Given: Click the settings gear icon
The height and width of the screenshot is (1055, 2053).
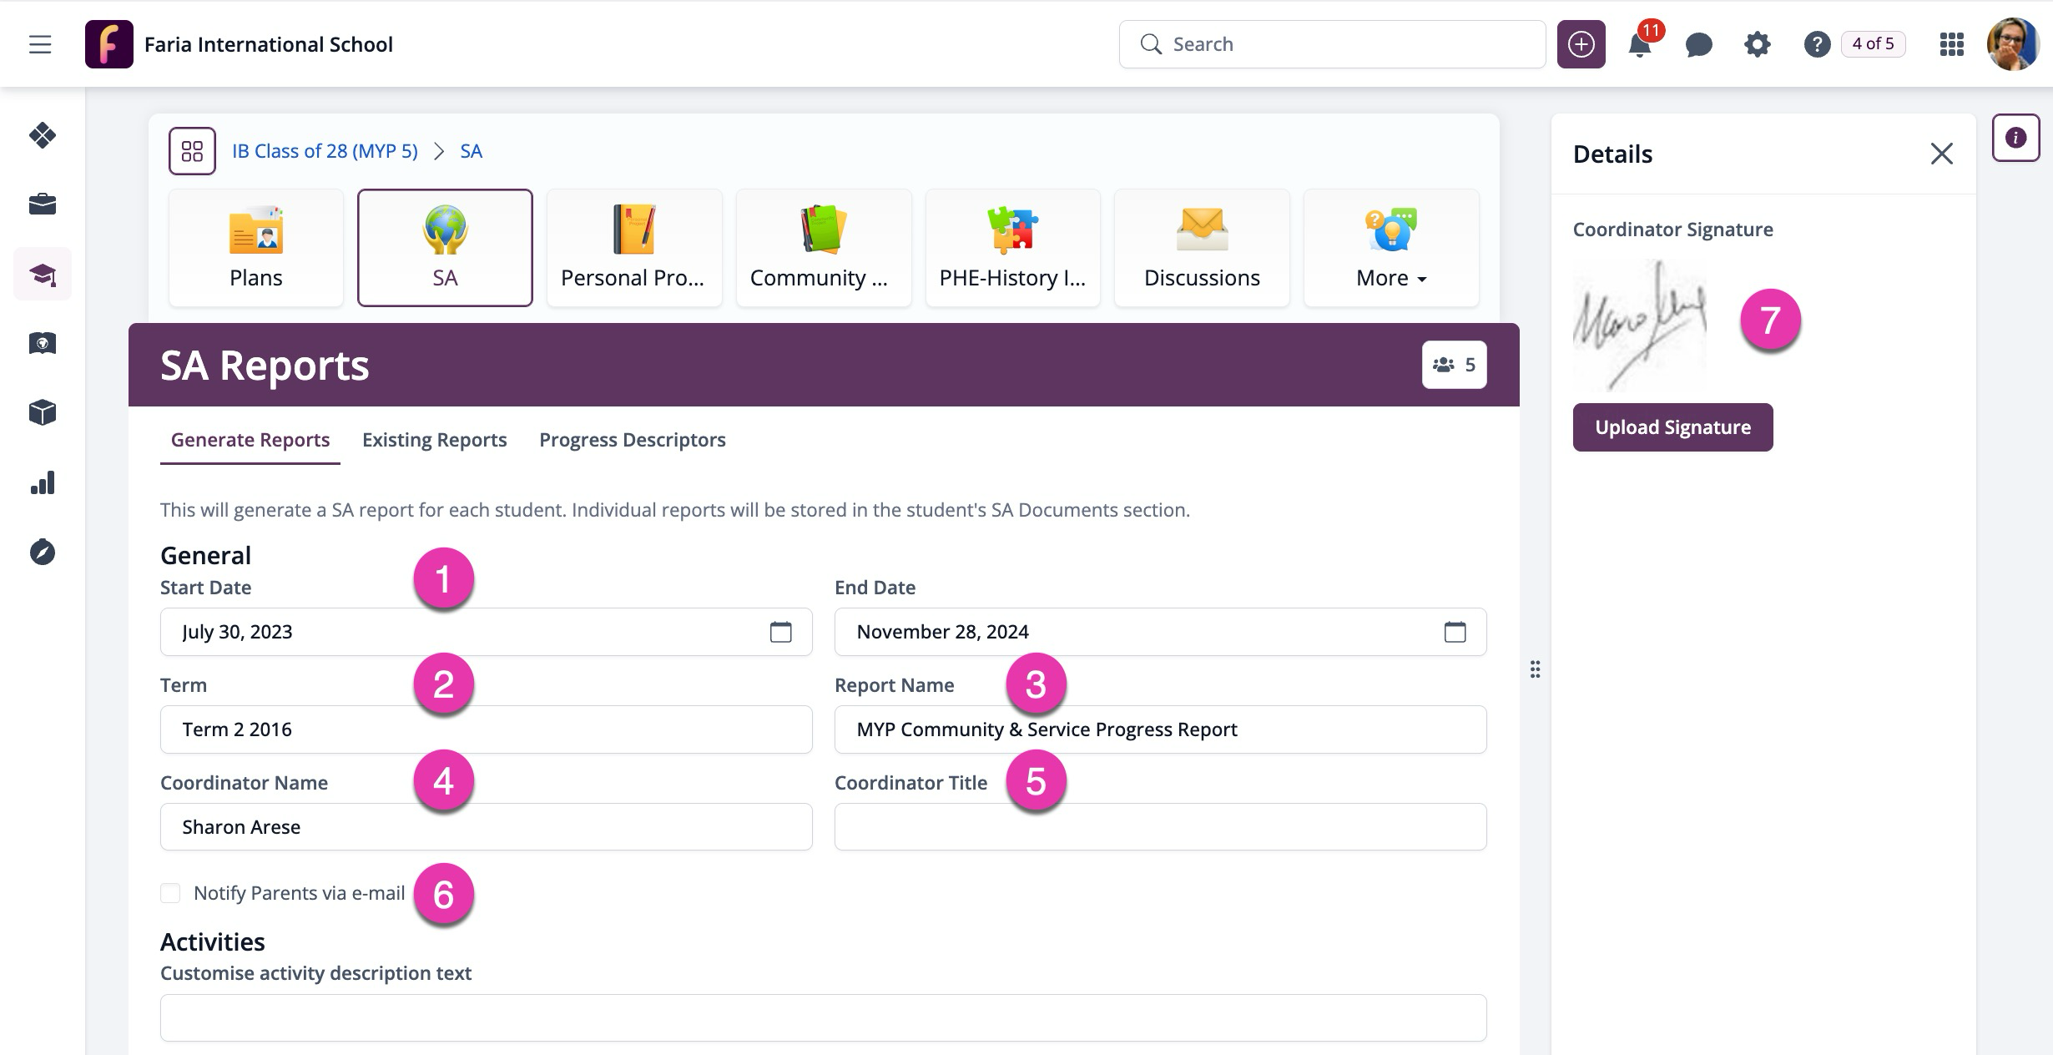Looking at the screenshot, I should point(1758,45).
